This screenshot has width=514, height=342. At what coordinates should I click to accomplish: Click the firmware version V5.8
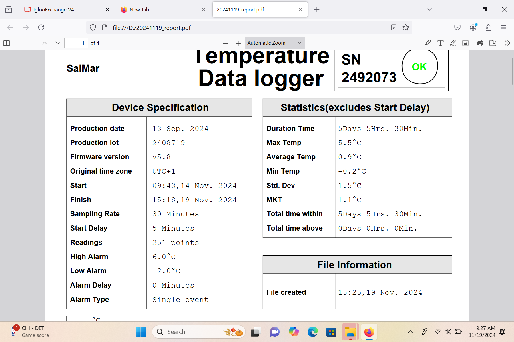(161, 157)
